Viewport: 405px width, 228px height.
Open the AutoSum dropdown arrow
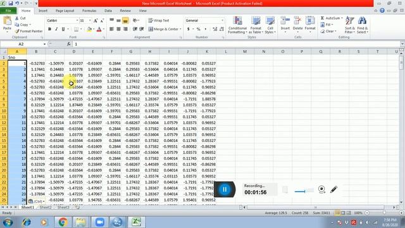[x=342, y=18]
